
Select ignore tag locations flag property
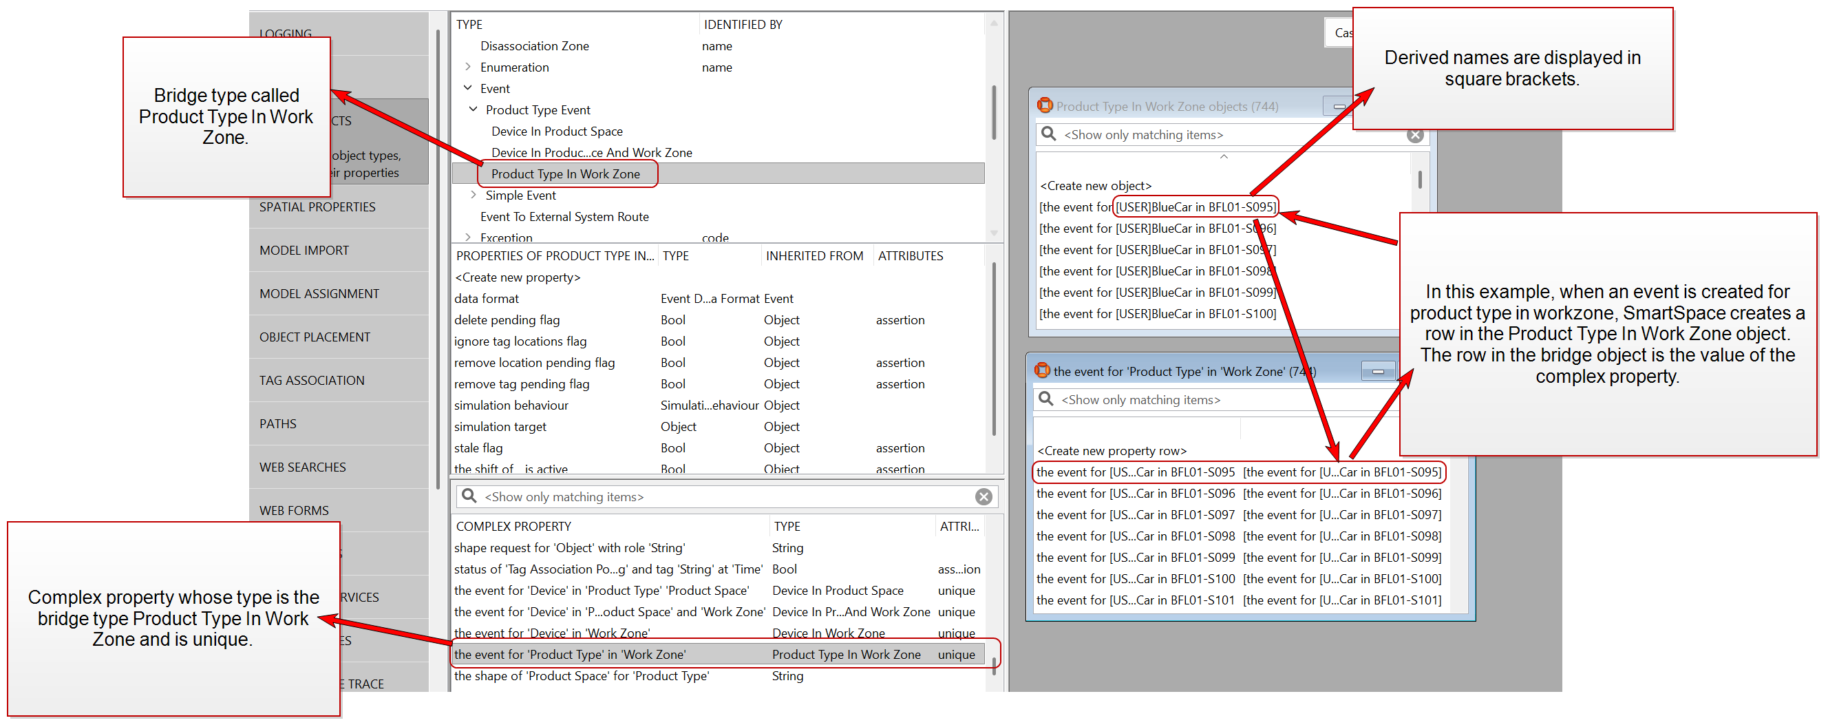point(718,341)
